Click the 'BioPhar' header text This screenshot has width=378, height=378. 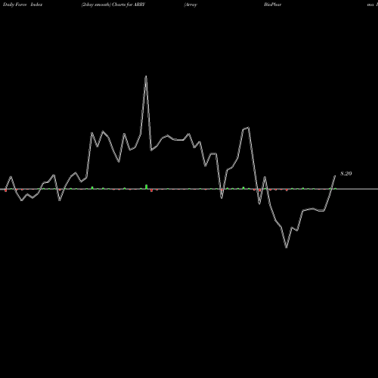click(x=273, y=5)
